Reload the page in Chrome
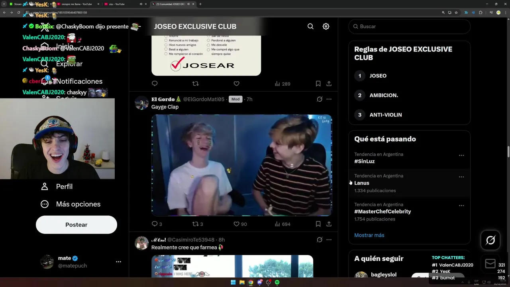The height and width of the screenshot is (287, 510). [18, 12]
